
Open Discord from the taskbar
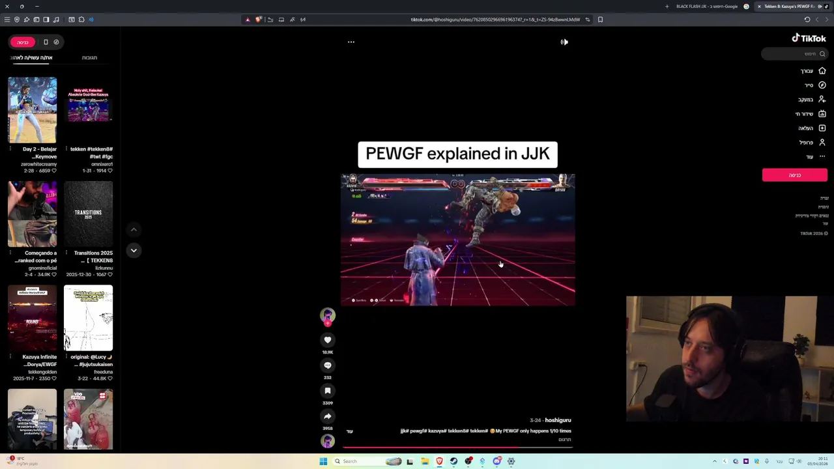click(496, 461)
